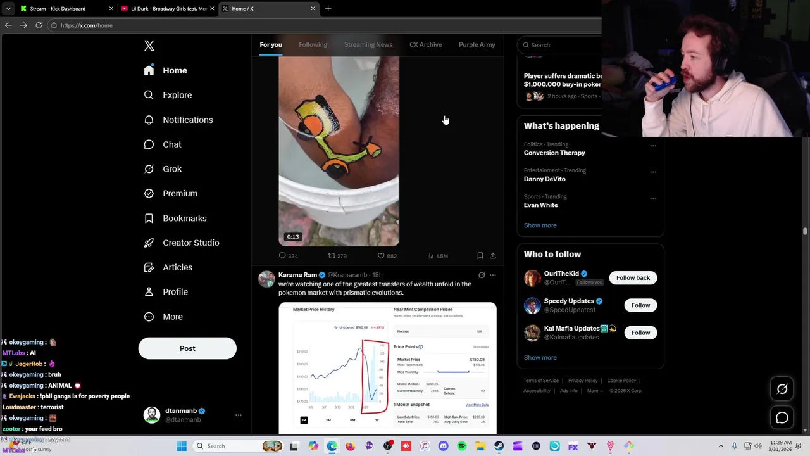Open Creator Studio in the sidebar
810x456 pixels.
tap(182, 243)
